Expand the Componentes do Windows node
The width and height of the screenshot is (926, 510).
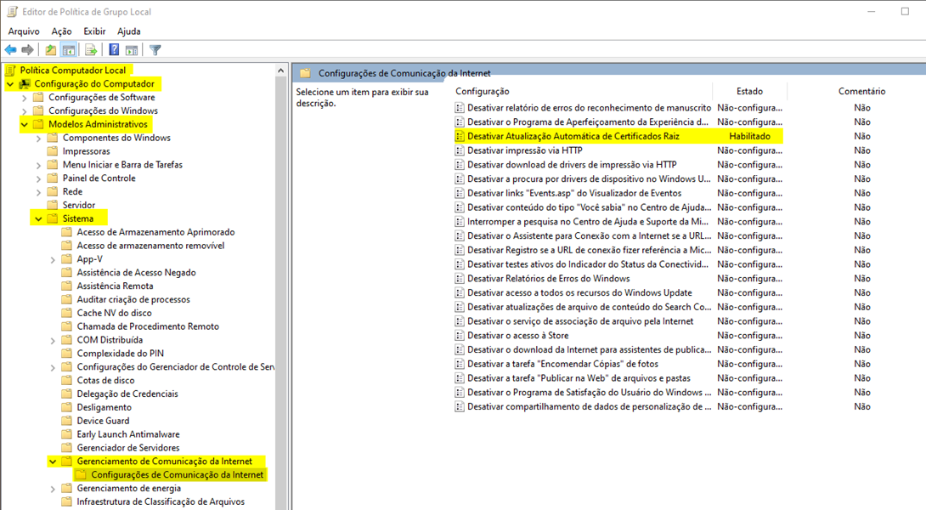click(38, 139)
